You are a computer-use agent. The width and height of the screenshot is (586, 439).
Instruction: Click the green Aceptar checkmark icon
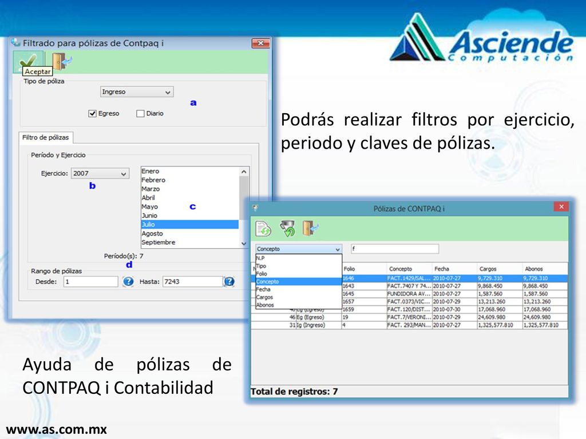[29, 61]
